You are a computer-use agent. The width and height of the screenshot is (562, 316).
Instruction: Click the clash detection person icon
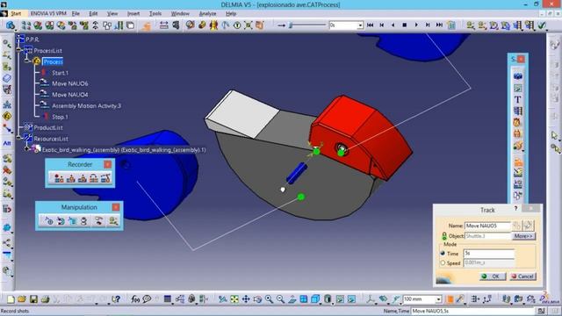point(213,25)
